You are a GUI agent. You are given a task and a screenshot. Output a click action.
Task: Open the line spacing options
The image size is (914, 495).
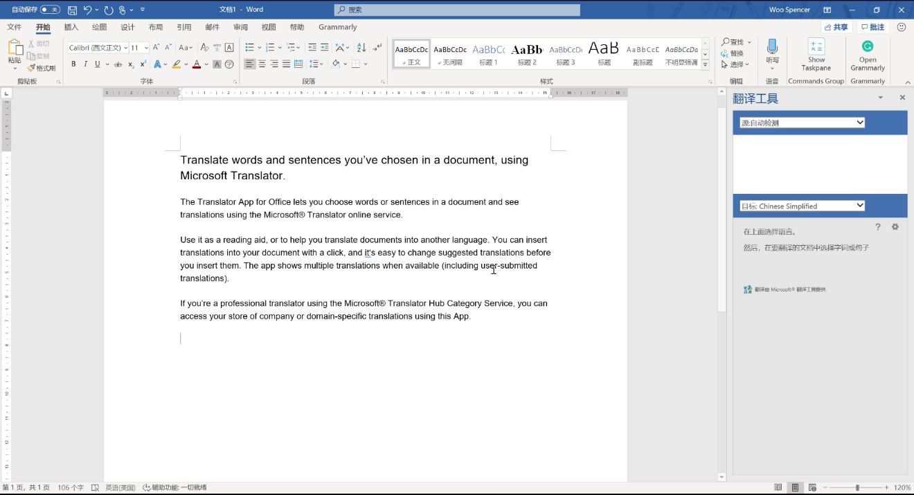pos(315,64)
